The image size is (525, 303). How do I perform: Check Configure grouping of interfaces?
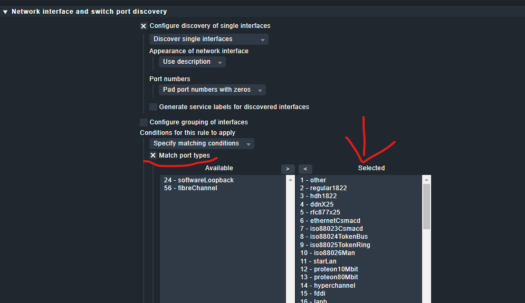144,122
